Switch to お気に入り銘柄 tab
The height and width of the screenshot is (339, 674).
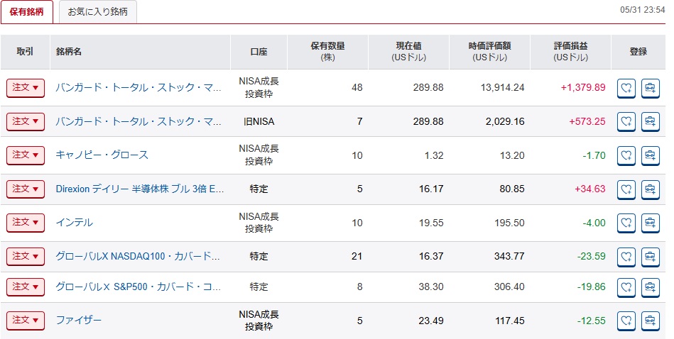(97, 11)
